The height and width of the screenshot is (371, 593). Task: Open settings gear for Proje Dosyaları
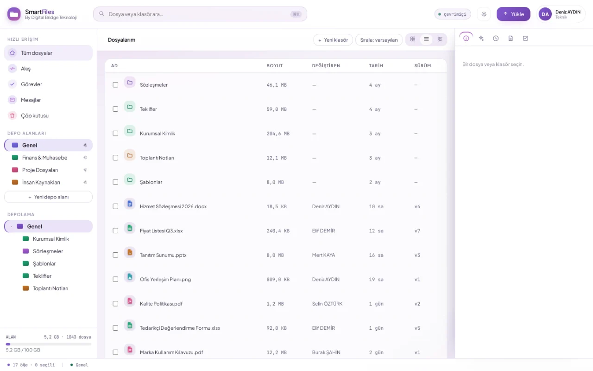click(x=85, y=170)
